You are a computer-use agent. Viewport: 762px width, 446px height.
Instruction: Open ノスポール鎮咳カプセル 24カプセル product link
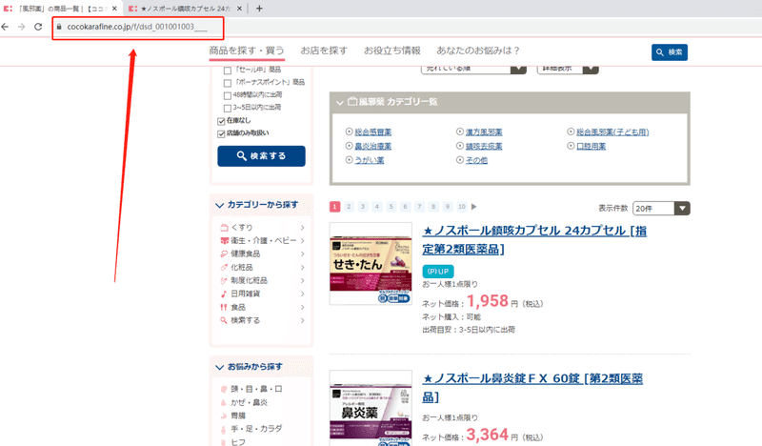[x=534, y=239]
